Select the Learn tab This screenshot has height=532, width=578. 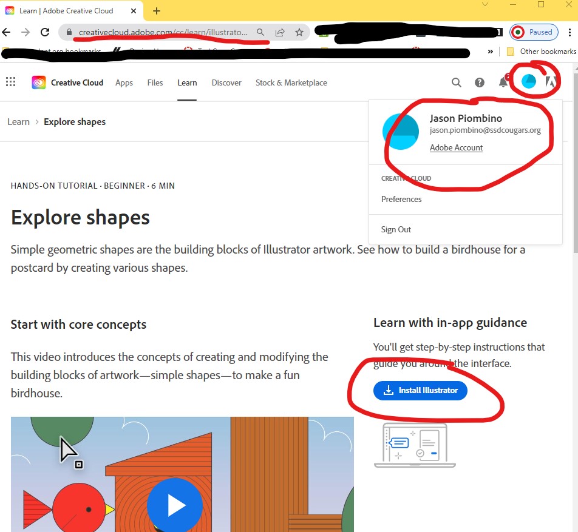tap(187, 83)
